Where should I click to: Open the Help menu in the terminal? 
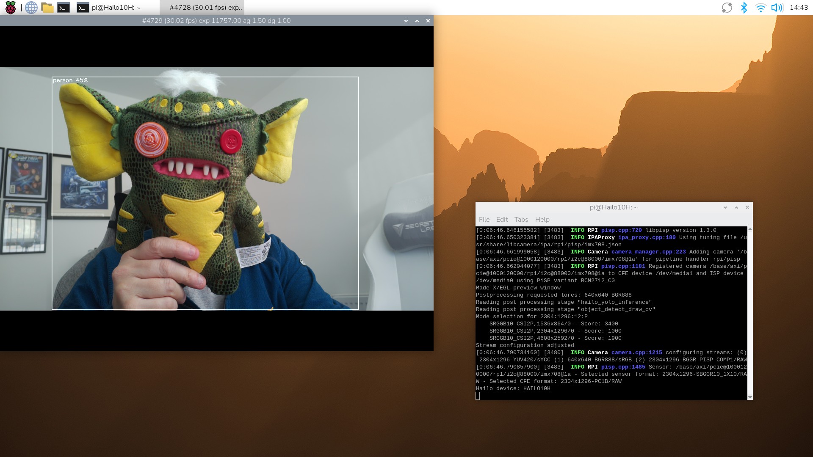[x=542, y=220]
